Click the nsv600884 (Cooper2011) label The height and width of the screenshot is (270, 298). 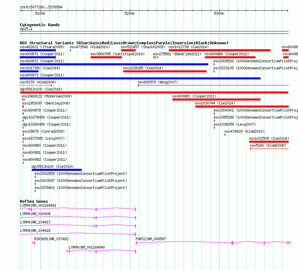coord(227,54)
